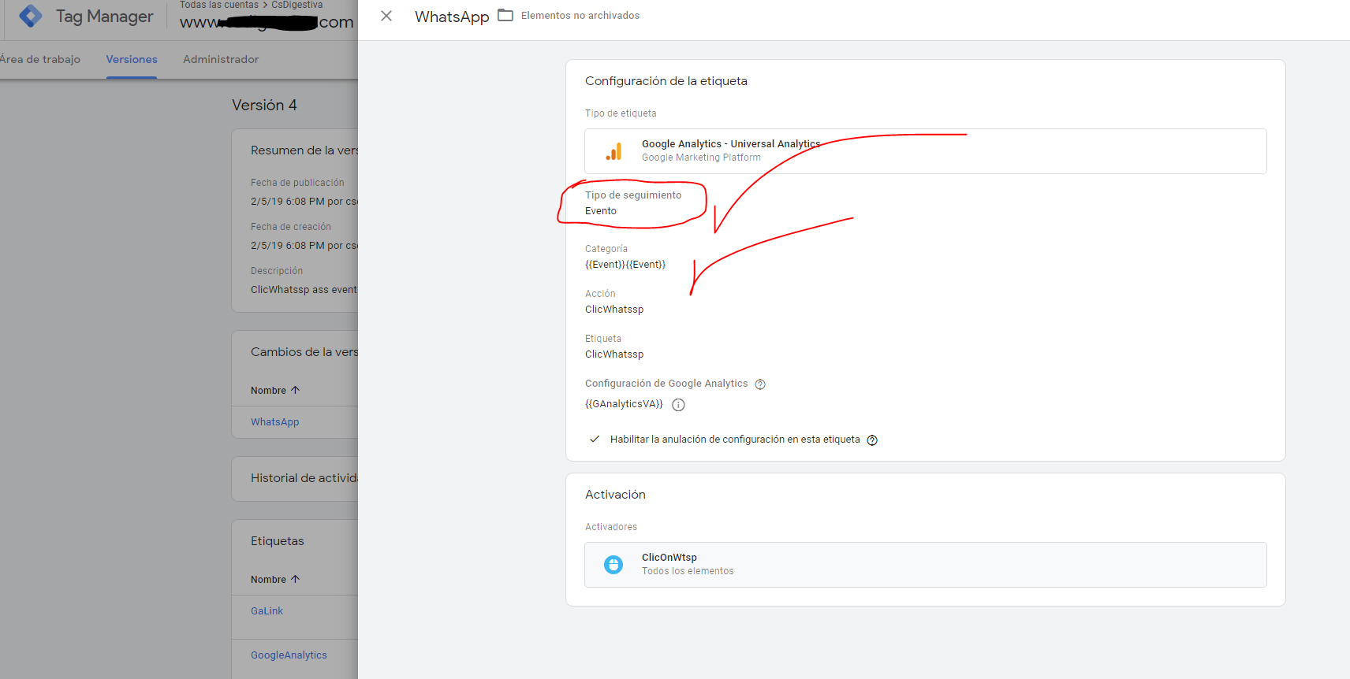
Task: Open the GoogleAnalytics tag link
Action: [289, 655]
